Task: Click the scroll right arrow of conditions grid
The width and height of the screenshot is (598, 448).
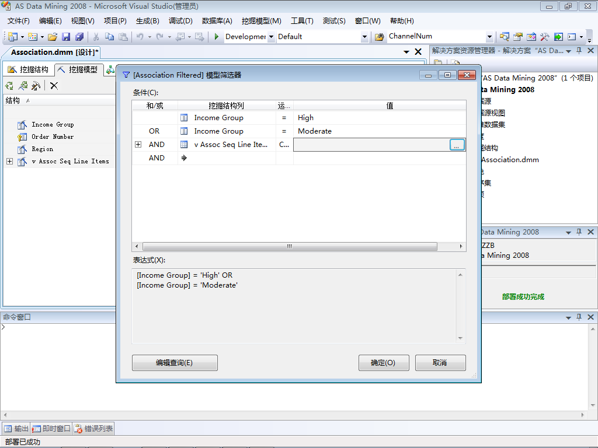Action: [x=461, y=247]
